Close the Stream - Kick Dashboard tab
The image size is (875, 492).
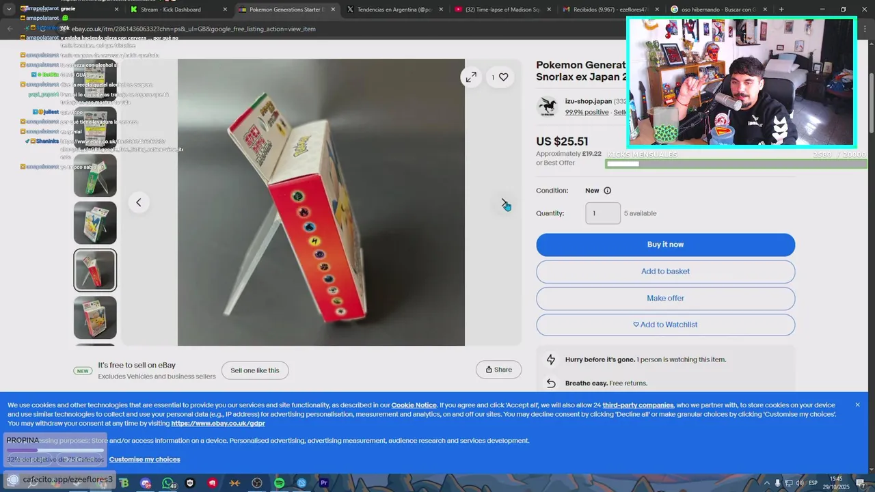coord(225,10)
